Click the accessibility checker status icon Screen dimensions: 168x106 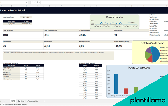[4, 105]
